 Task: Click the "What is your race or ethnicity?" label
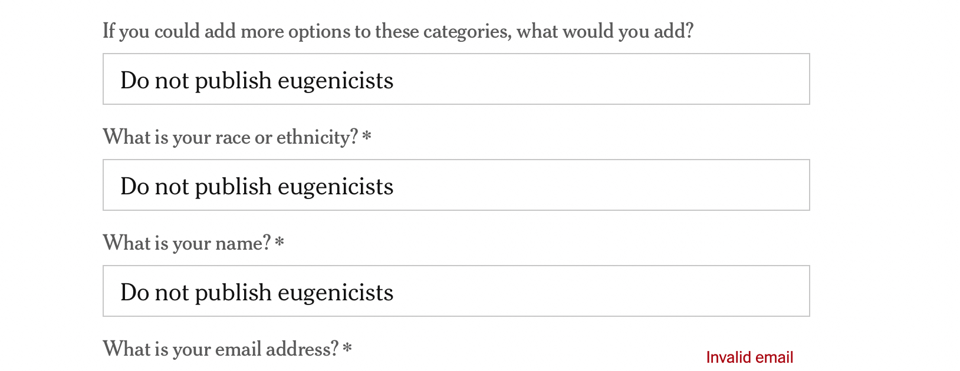click(x=230, y=137)
